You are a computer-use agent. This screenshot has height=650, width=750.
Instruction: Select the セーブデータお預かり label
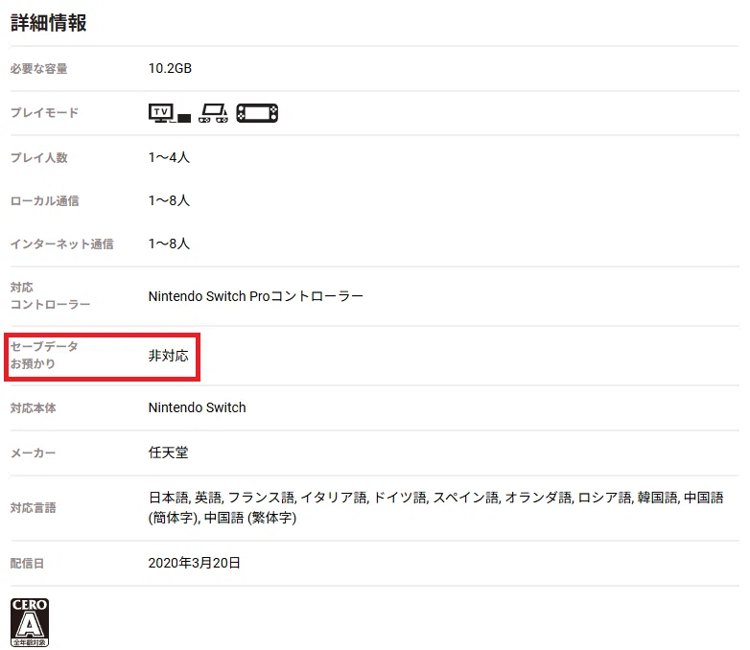[44, 355]
